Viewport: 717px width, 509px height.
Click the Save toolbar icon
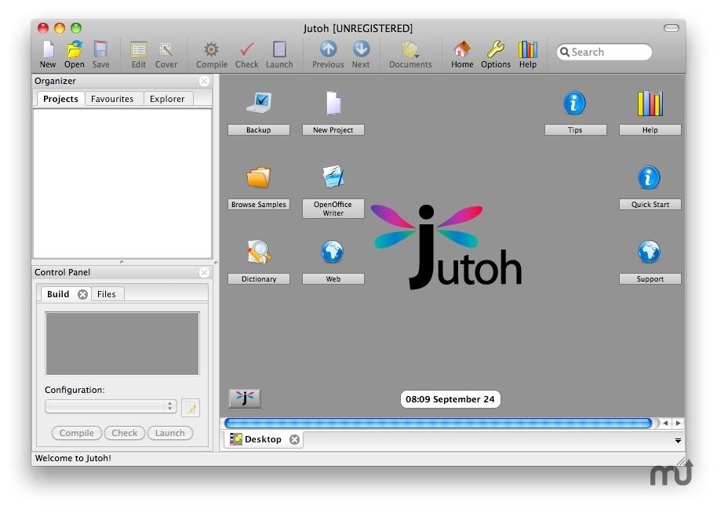pyautogui.click(x=100, y=49)
